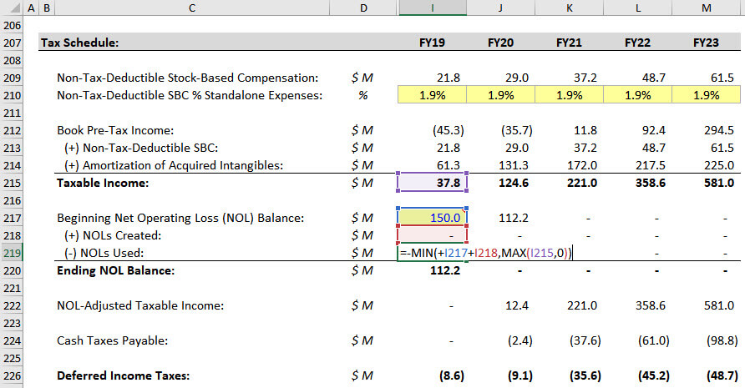Click FY19 Book Pre-Tax Income (45.3)

(x=448, y=131)
